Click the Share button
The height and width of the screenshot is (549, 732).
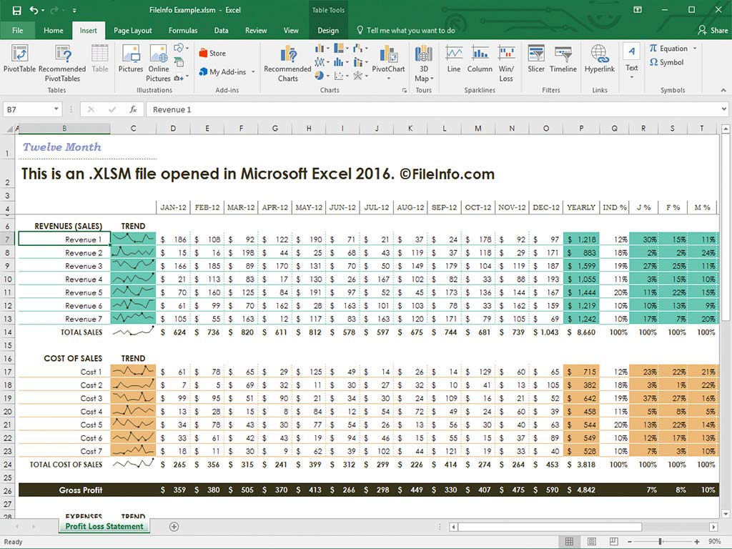(713, 30)
